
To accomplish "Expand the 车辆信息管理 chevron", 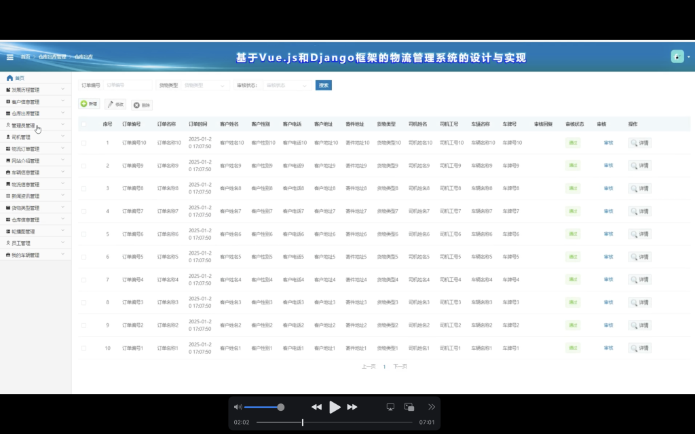I will 63,172.
